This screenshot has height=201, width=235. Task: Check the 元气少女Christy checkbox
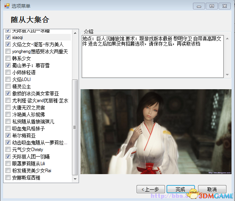(8, 150)
